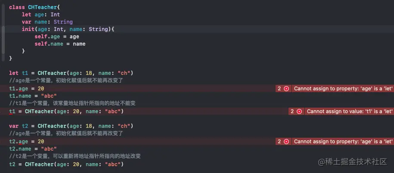Click the red-underlined t1 in reassignment line

point(12,111)
